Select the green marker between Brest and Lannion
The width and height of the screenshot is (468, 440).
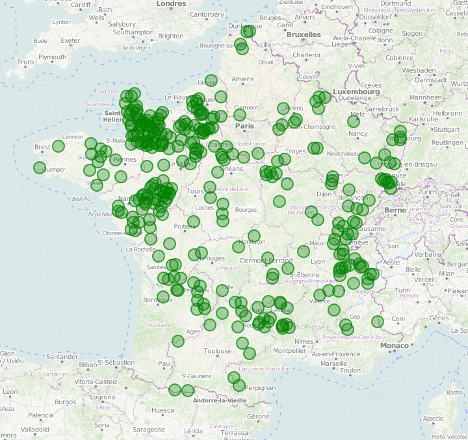(x=58, y=146)
